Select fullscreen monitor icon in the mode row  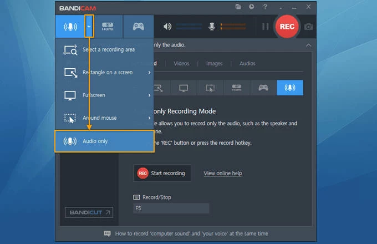tap(184, 88)
